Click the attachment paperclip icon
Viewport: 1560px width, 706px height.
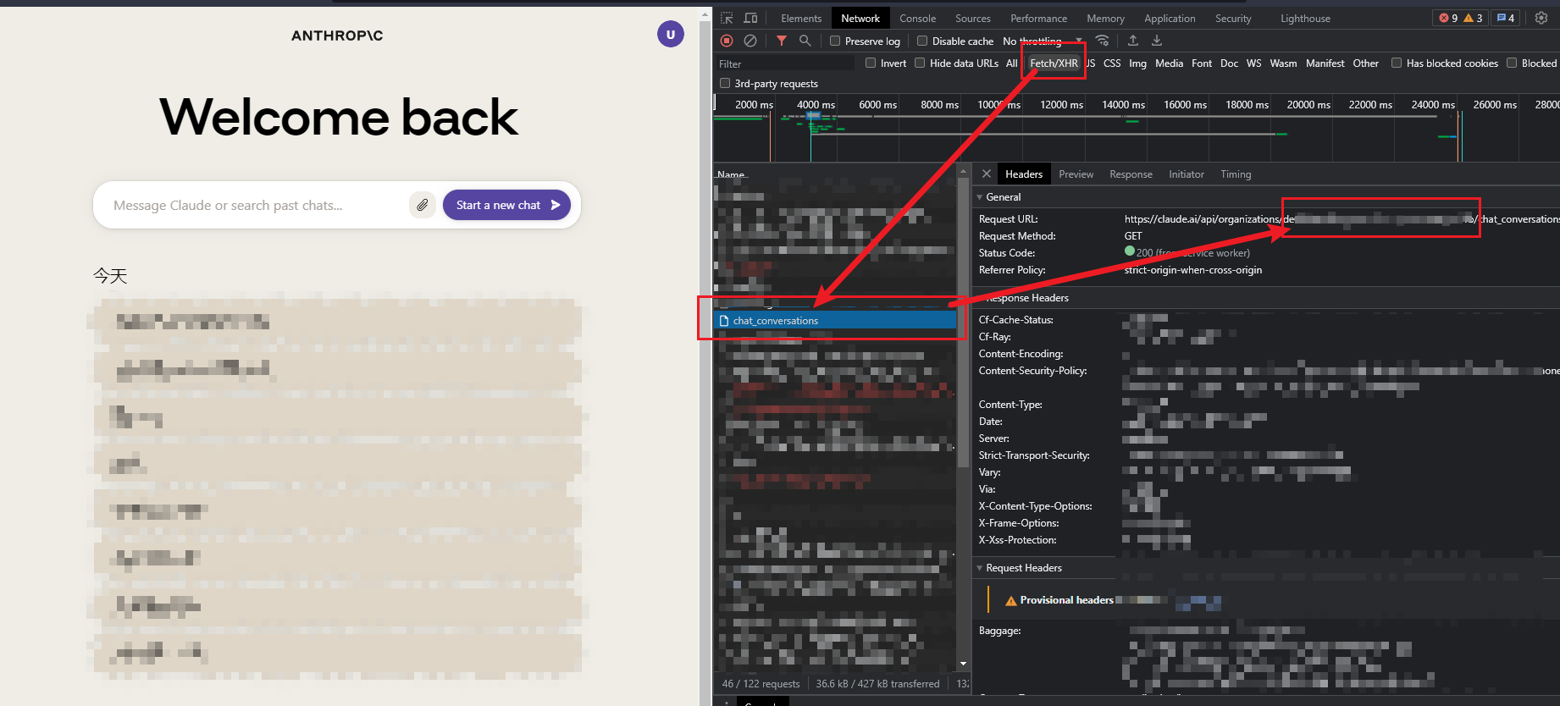tap(423, 205)
